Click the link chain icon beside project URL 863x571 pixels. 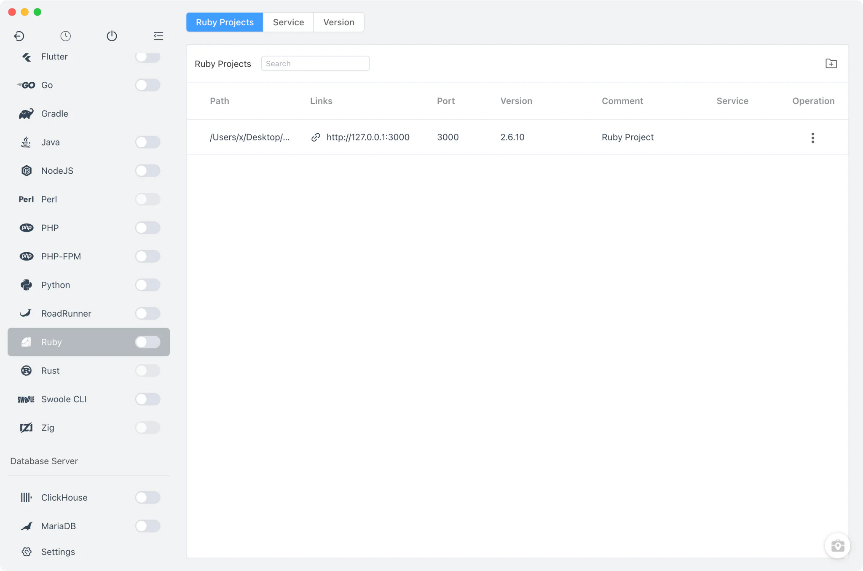(316, 137)
